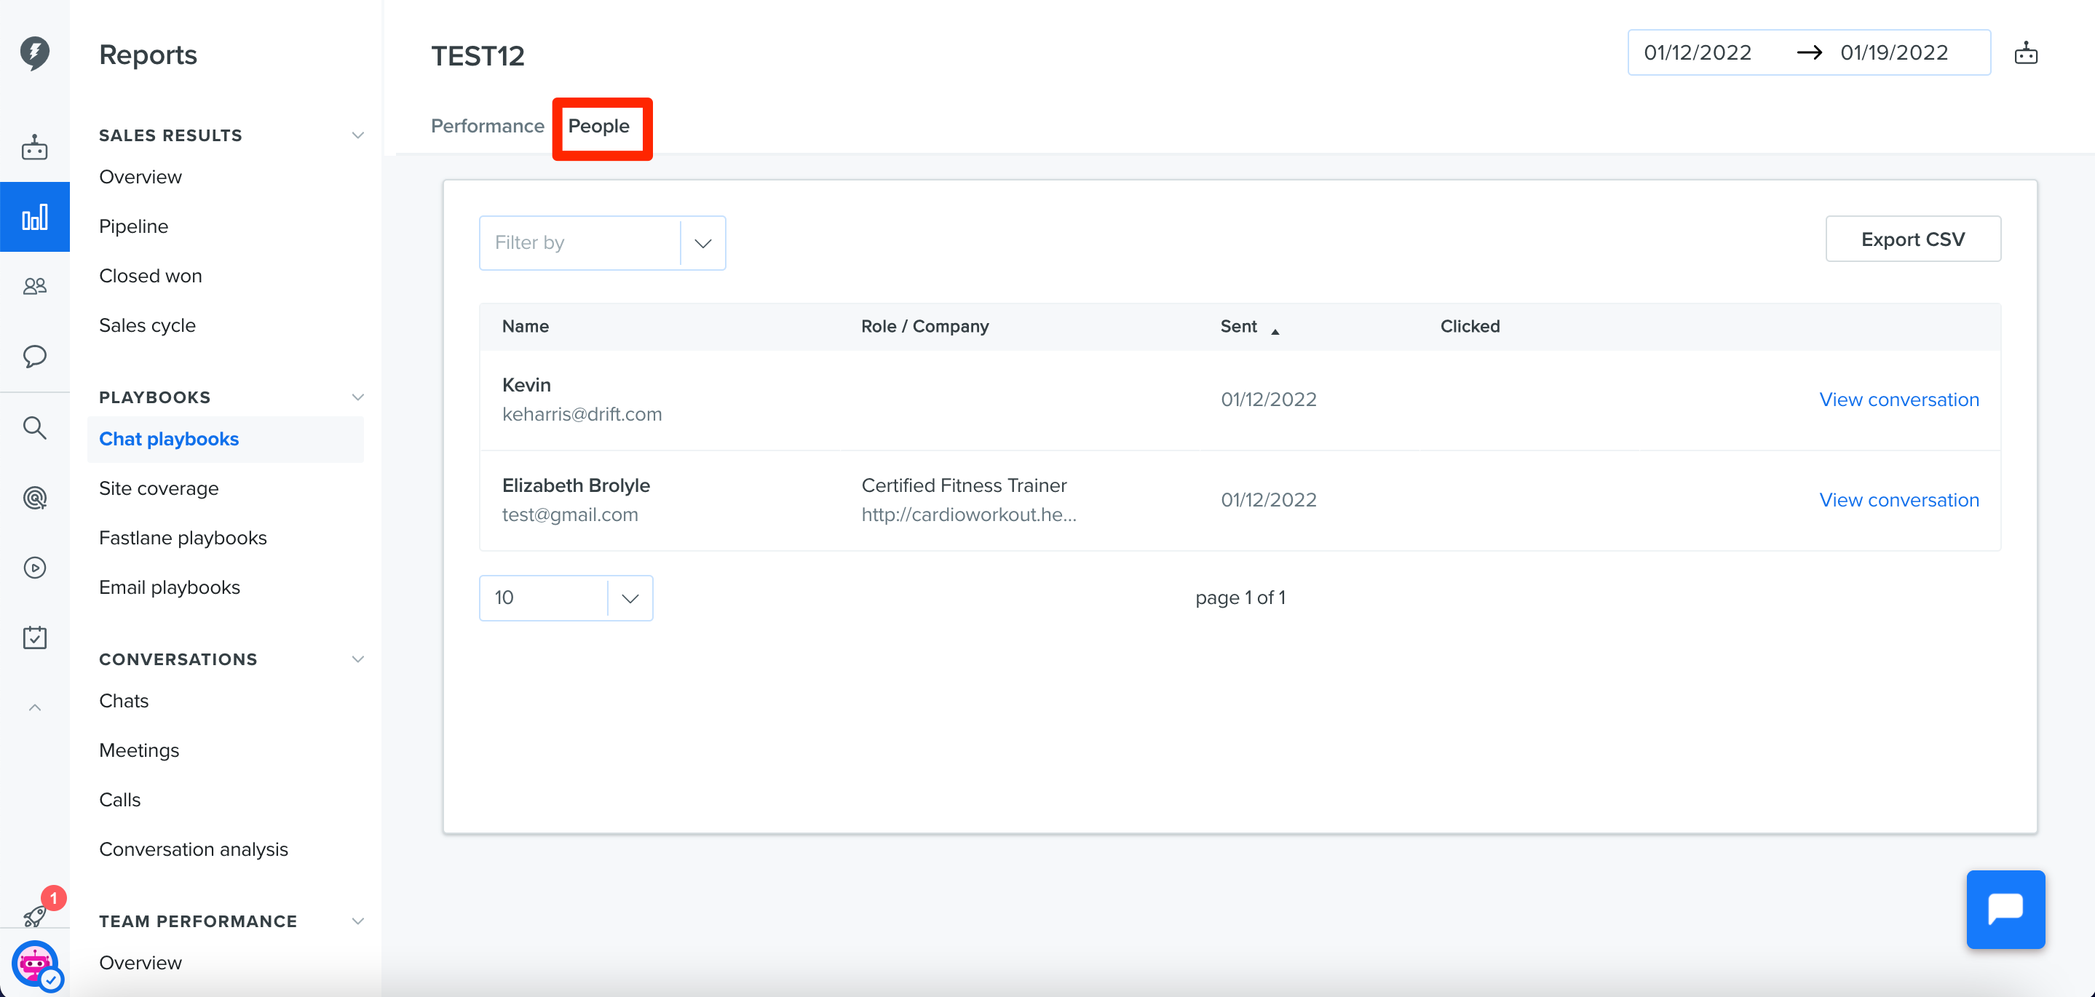Open Fastlane playbooks report
The width and height of the screenshot is (2095, 997).
click(183, 538)
